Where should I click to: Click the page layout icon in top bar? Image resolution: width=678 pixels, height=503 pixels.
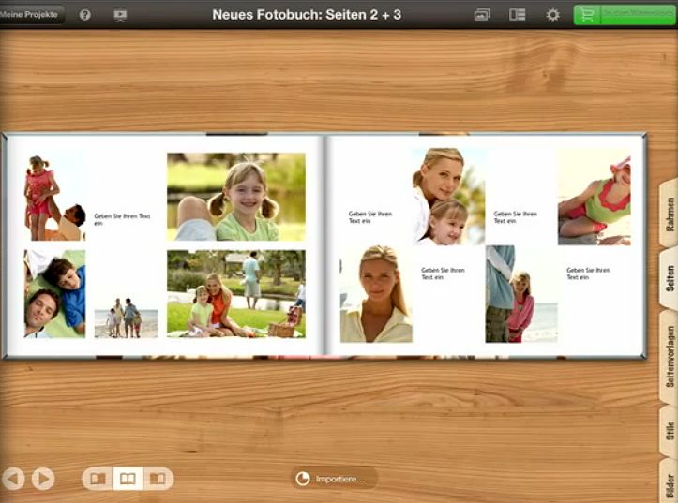(x=517, y=15)
